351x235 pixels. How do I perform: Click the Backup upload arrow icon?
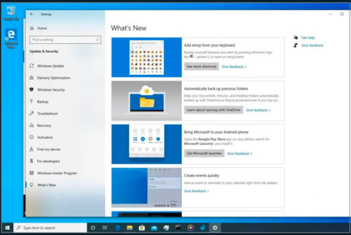31,102
